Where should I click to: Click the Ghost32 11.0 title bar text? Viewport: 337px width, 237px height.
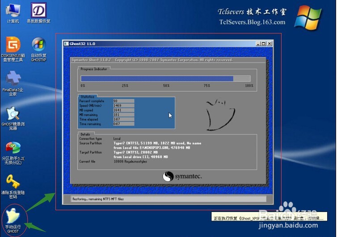coord(82,44)
